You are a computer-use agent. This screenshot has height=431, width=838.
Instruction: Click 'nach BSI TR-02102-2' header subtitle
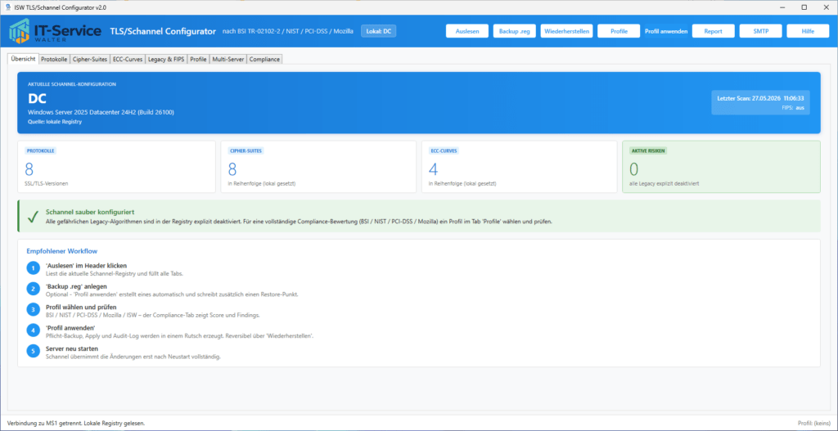coord(287,31)
